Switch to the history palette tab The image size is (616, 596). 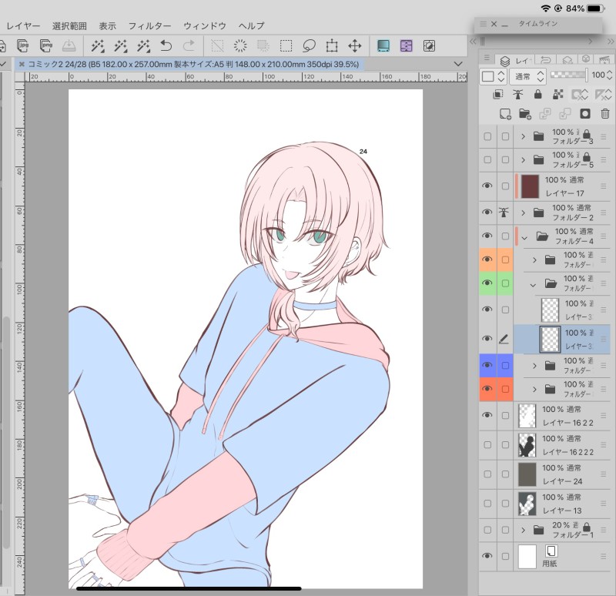pyautogui.click(x=546, y=60)
